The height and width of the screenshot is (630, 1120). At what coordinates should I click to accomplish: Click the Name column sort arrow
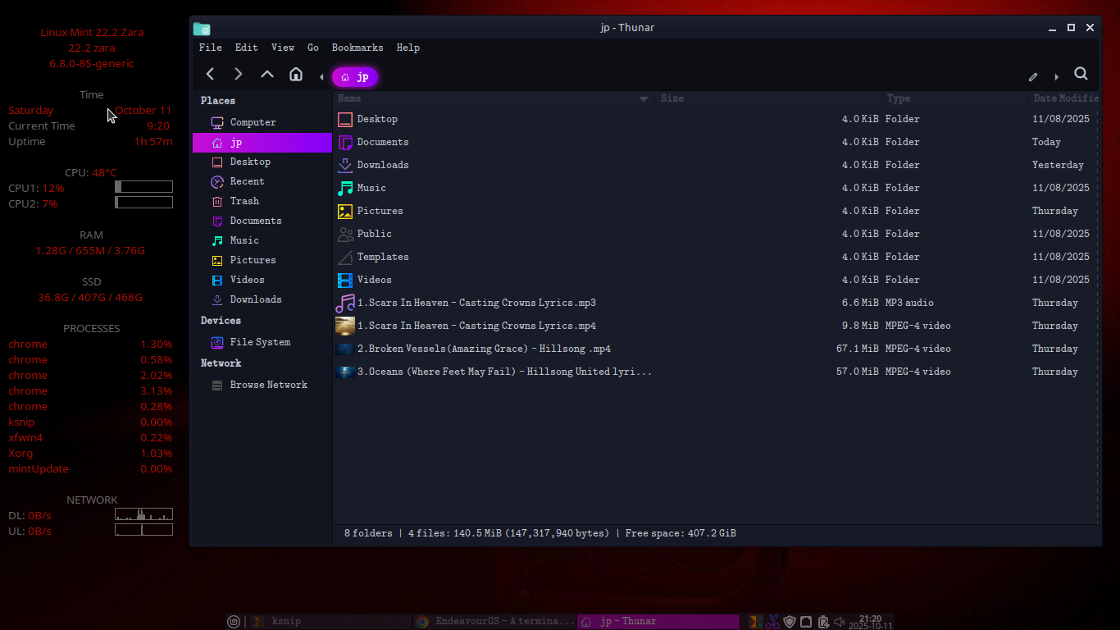644,98
